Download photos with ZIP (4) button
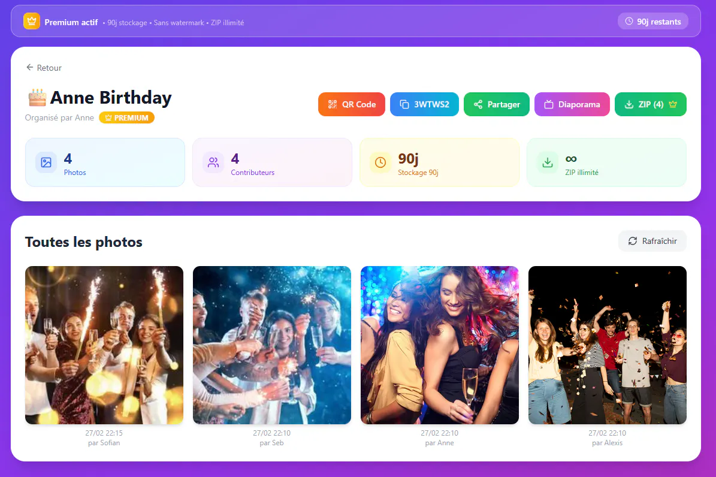Viewport: 716px width, 477px height. tap(650, 104)
